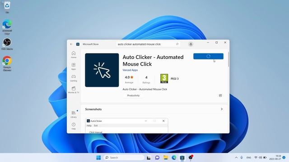Open Help in Store sidebar
The height and width of the screenshot is (162, 289).
74,126
